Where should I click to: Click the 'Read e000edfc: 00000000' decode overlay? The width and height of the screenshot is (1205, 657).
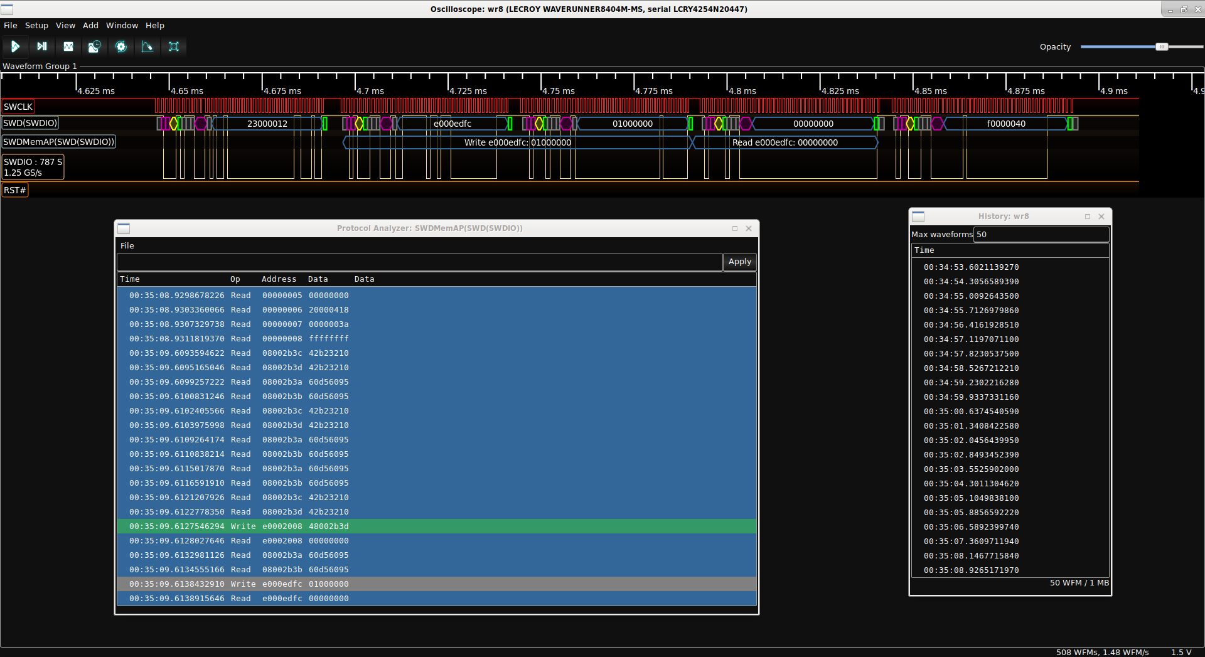(x=785, y=142)
